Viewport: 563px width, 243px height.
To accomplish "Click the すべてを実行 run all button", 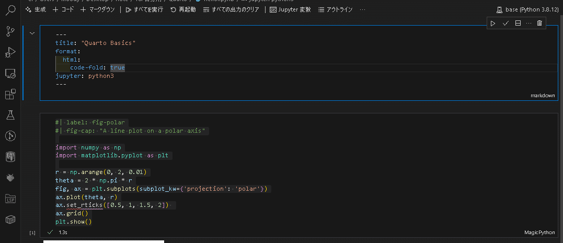I will [x=144, y=9].
